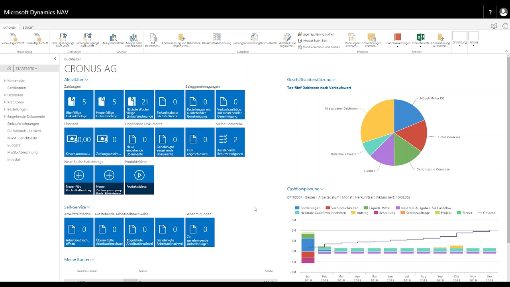
Task: Open Bankkontoabstimmung
Action: pos(217,39)
